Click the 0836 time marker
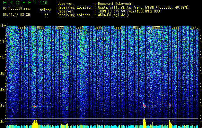 click(118, 28)
